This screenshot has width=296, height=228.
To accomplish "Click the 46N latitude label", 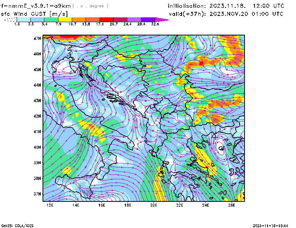I will 37,54.
